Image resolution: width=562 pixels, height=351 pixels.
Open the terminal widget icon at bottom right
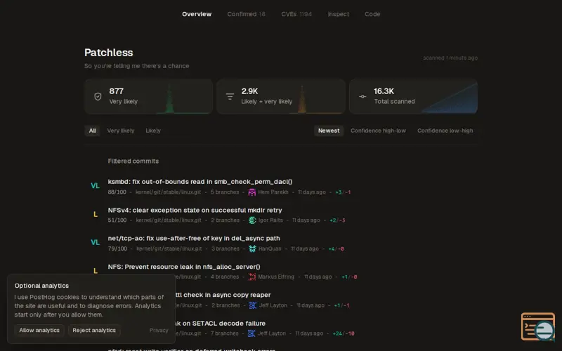click(x=537, y=326)
